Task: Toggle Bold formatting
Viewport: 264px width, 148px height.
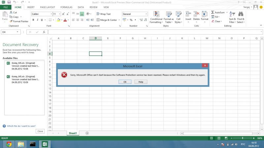Action: (x=33, y=20)
